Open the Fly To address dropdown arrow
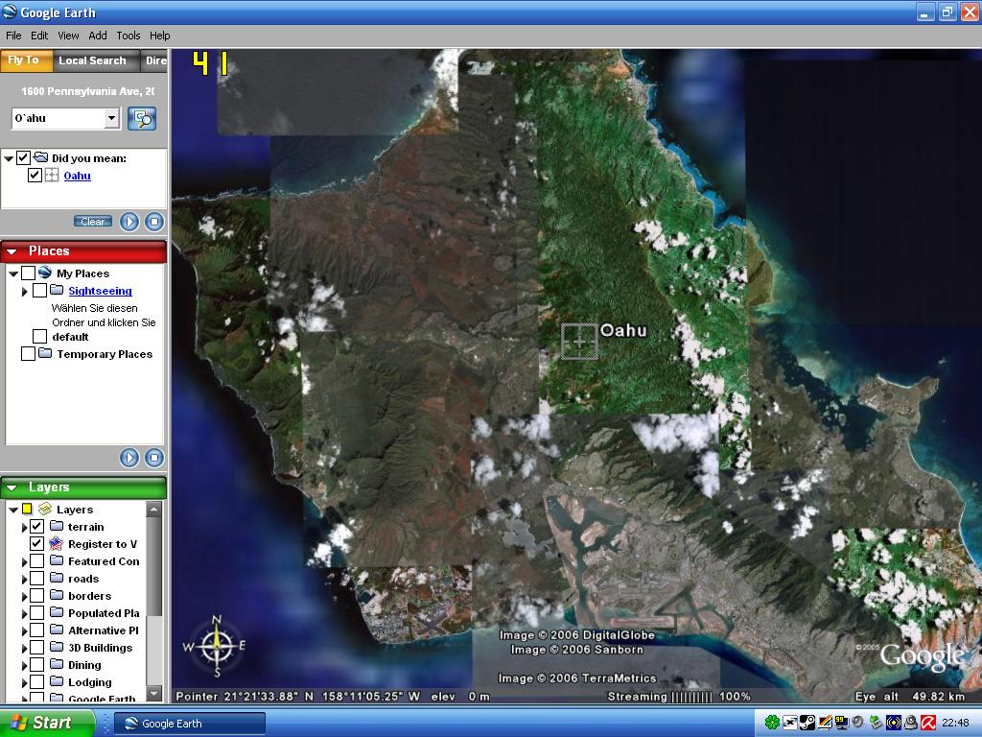Image resolution: width=982 pixels, height=737 pixels. pos(111,118)
